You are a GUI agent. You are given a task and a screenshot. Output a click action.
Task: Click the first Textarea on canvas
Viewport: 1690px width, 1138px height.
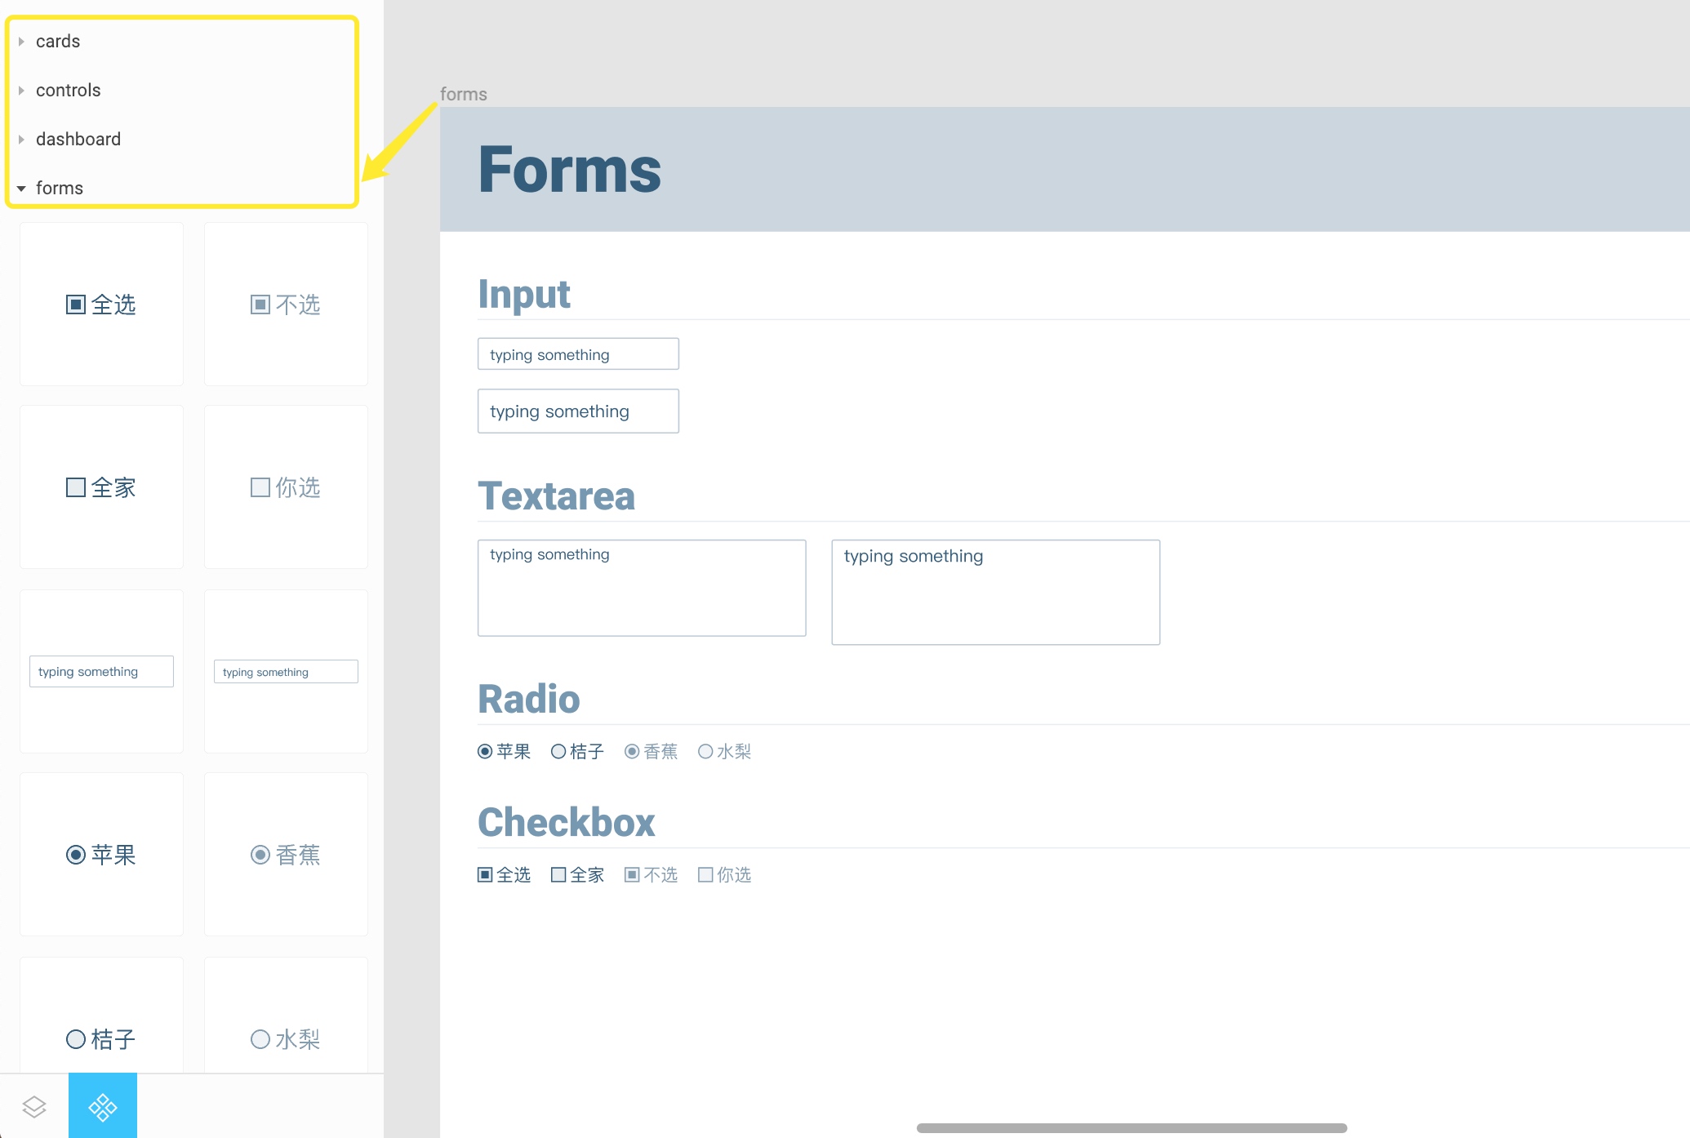[642, 588]
